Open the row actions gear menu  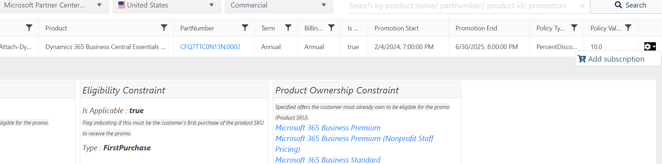click(650, 47)
